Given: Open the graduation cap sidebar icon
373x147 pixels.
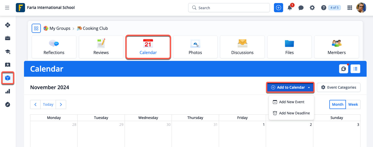Looking at the screenshot, I should (x=8, y=52).
